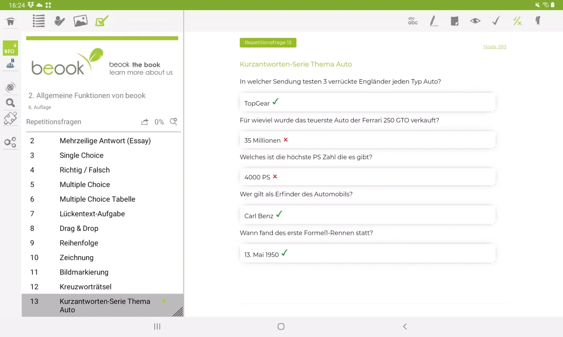Click the Kurzantworten-Serie Thema Auto heading

(x=296, y=64)
